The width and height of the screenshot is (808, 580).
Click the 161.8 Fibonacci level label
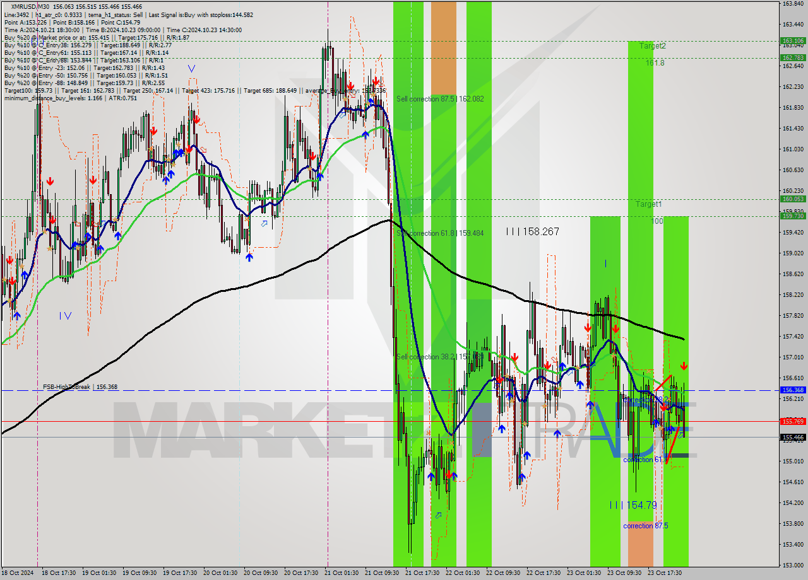coord(655,63)
